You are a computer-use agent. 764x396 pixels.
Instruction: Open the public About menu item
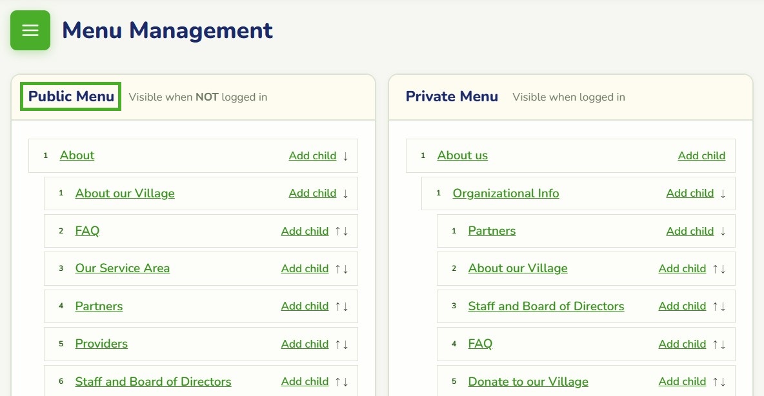tap(77, 155)
